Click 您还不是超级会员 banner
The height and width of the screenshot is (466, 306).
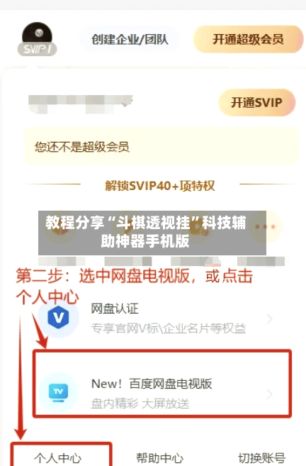pos(161,146)
